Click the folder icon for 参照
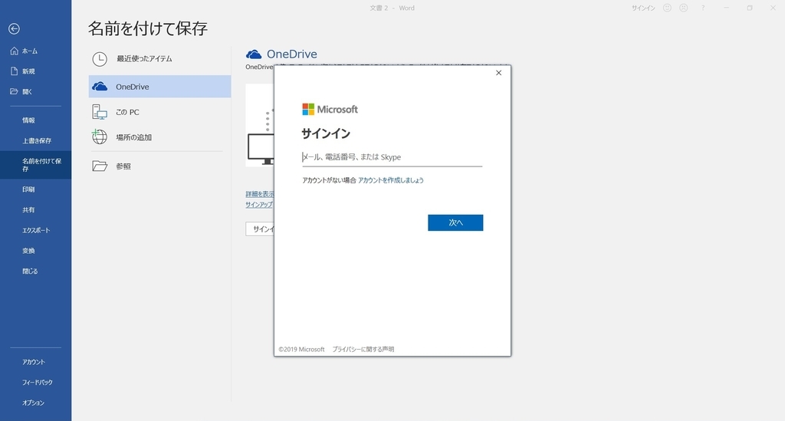 coord(100,166)
